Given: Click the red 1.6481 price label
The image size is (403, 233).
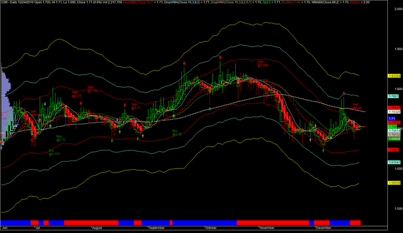Looking at the screenshot, I should (393, 149).
